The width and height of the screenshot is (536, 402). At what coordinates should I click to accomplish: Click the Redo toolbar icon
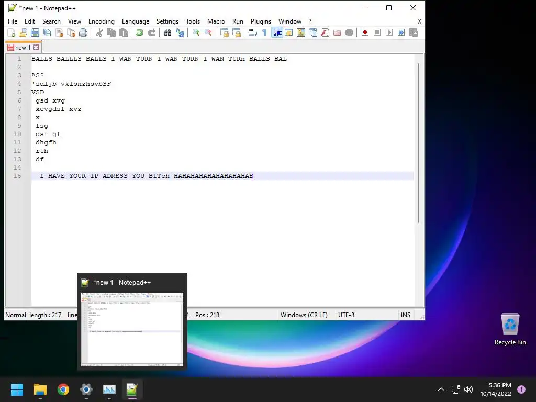pyautogui.click(x=151, y=33)
